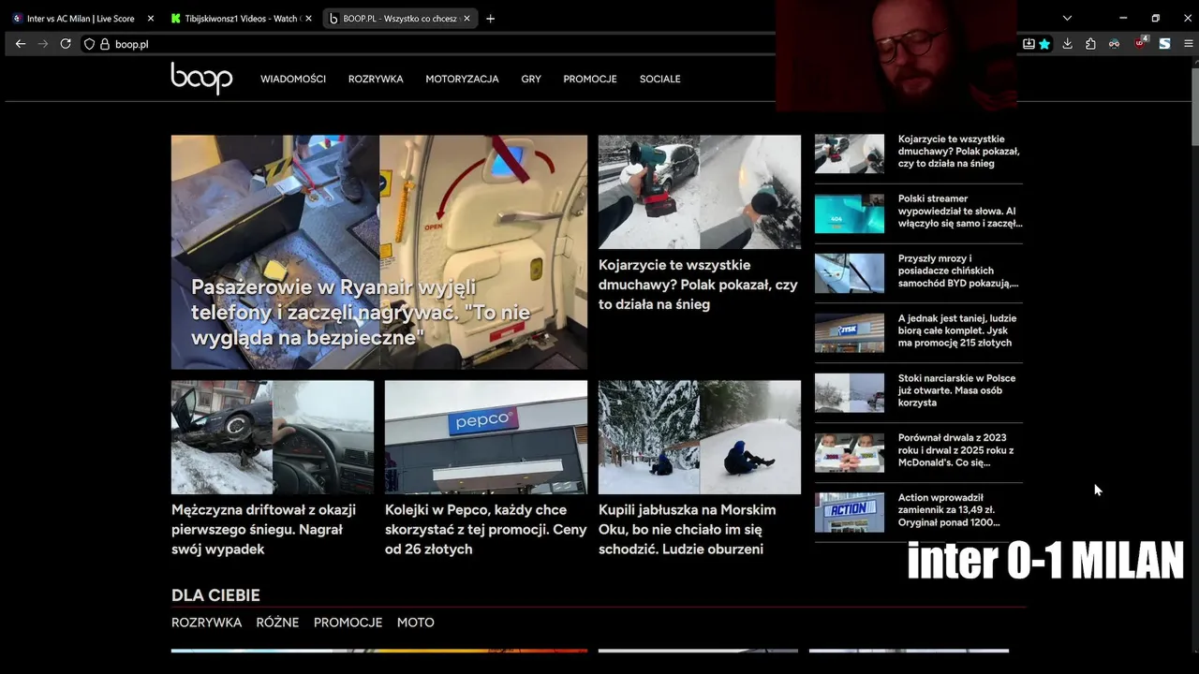Open the Pepco queues article

486,530
